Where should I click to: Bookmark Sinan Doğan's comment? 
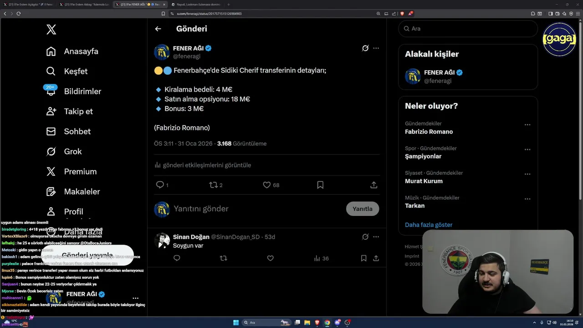363,258
